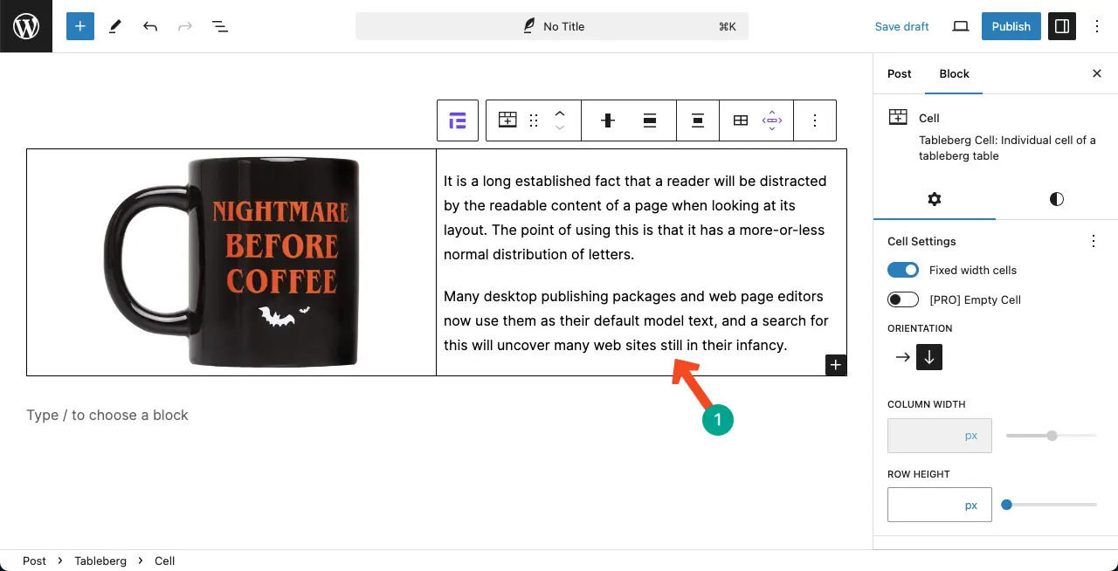
Task: Open the table grid edit icon
Action: click(741, 120)
